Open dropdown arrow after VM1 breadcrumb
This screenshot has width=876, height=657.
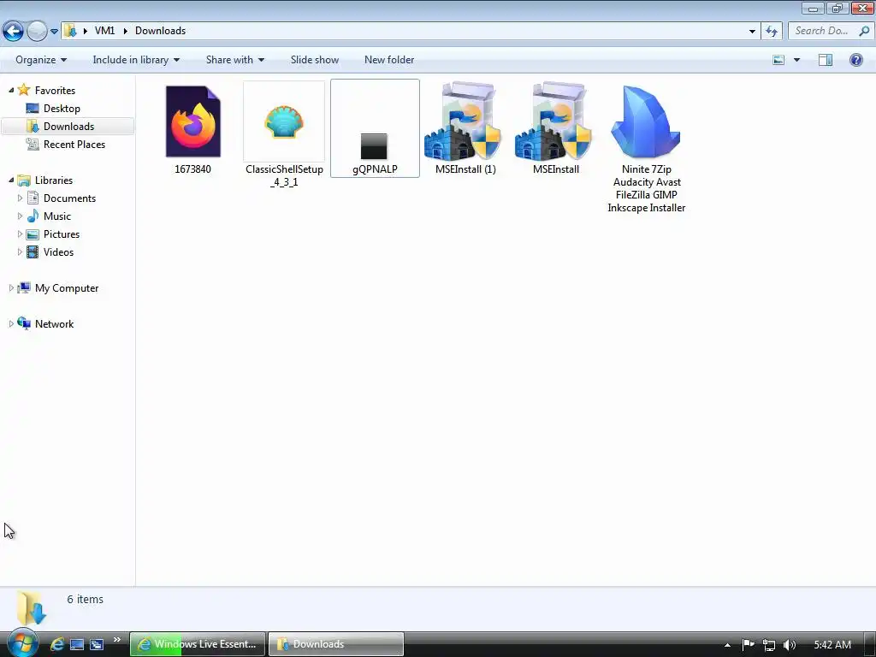[x=125, y=31]
